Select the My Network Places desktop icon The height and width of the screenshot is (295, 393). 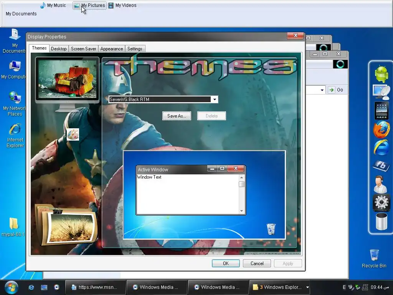tap(14, 104)
